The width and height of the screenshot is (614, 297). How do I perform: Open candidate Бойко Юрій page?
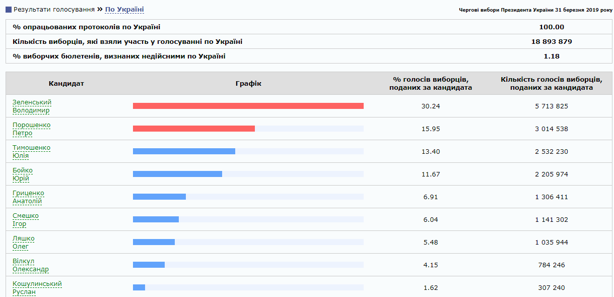coord(22,174)
